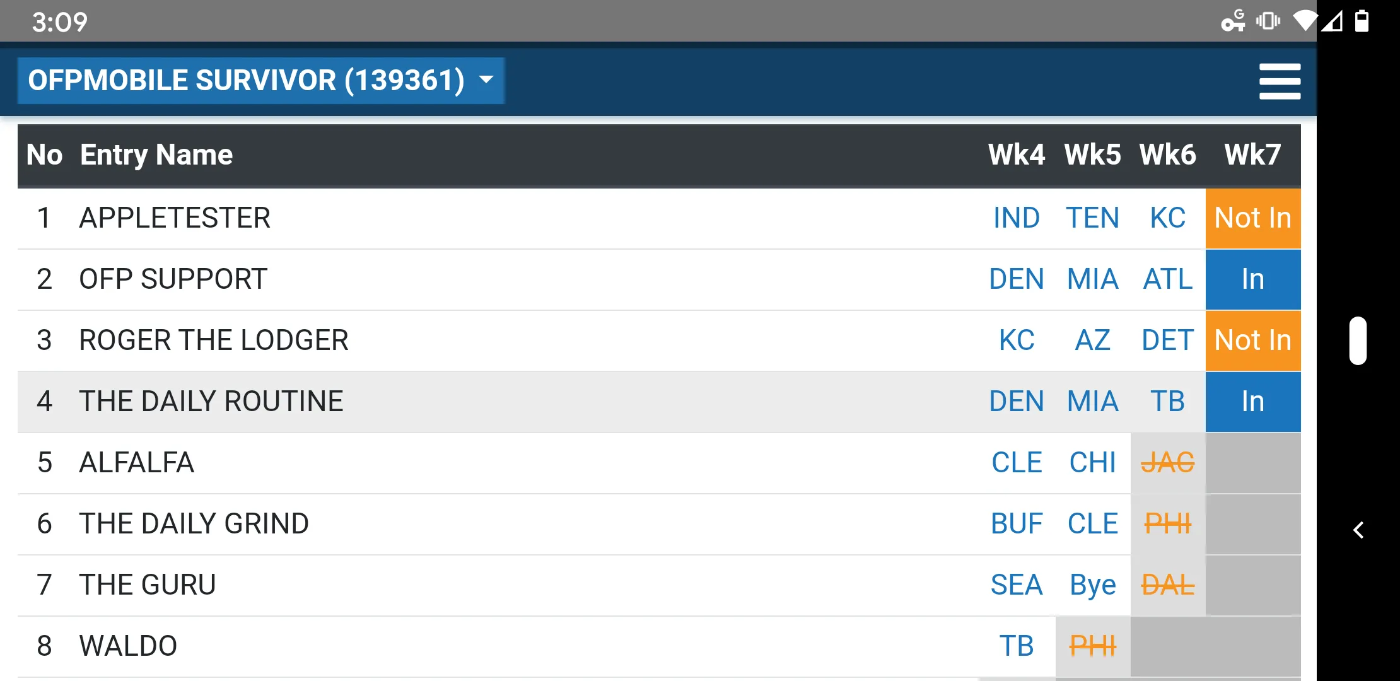This screenshot has height=681, width=1400.
Task: Click the DEN pick for OFP SUPPORT Wk4
Action: (1016, 279)
